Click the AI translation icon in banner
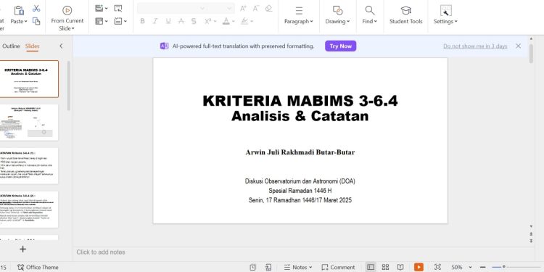The height and width of the screenshot is (272, 544). (x=164, y=46)
